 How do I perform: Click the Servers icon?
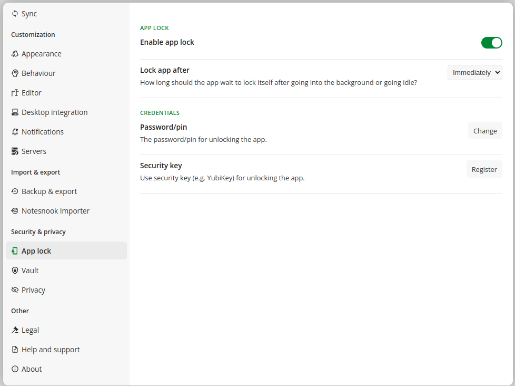(x=15, y=151)
